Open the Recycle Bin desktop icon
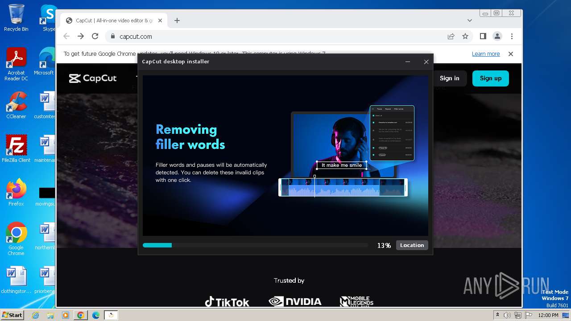This screenshot has width=571, height=321. 16,18
